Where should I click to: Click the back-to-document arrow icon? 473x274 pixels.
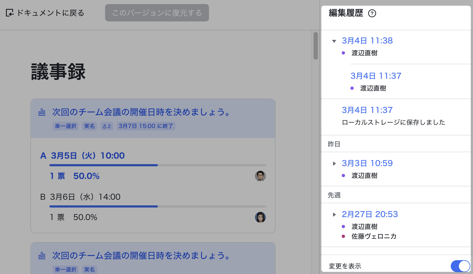pyautogui.click(x=10, y=13)
